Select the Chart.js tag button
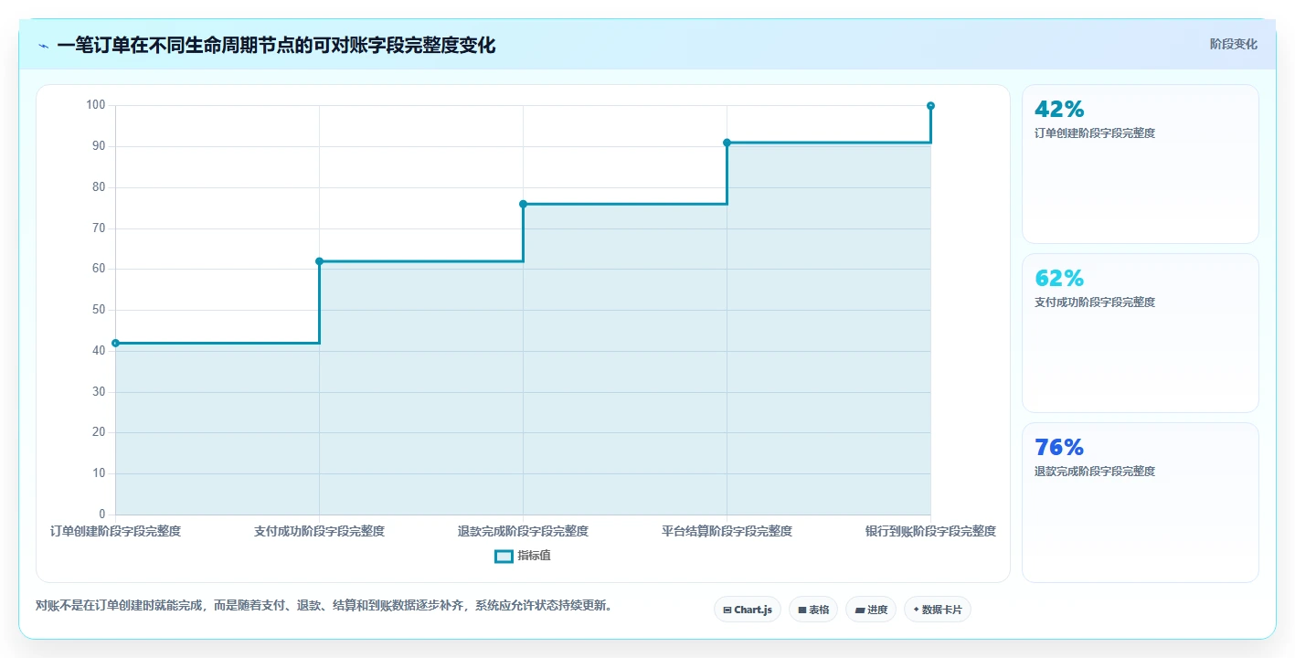Screen dimensions: 1295x658 pos(747,610)
